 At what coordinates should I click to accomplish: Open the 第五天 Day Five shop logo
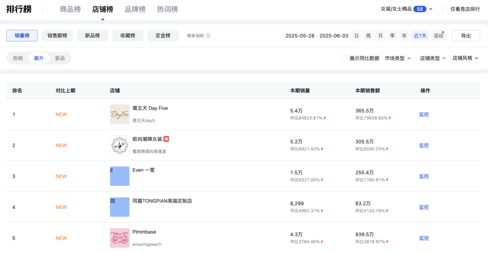(119, 115)
